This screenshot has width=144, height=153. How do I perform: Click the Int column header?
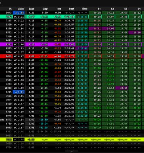[x=59, y=9]
